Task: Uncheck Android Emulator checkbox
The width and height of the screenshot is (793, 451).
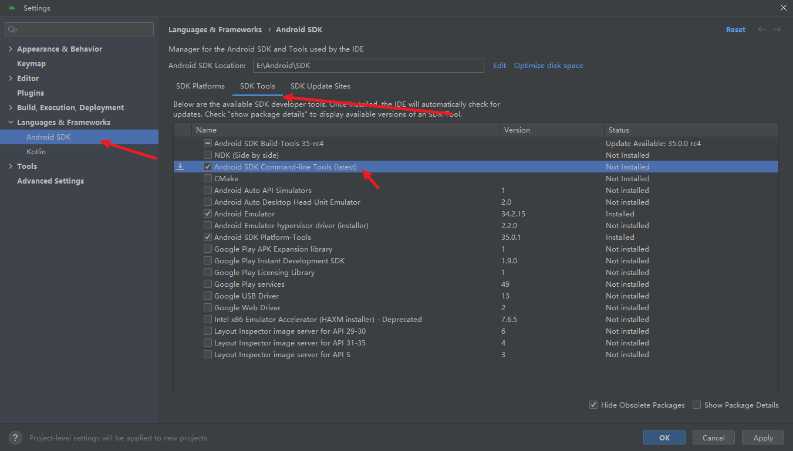Action: click(208, 214)
